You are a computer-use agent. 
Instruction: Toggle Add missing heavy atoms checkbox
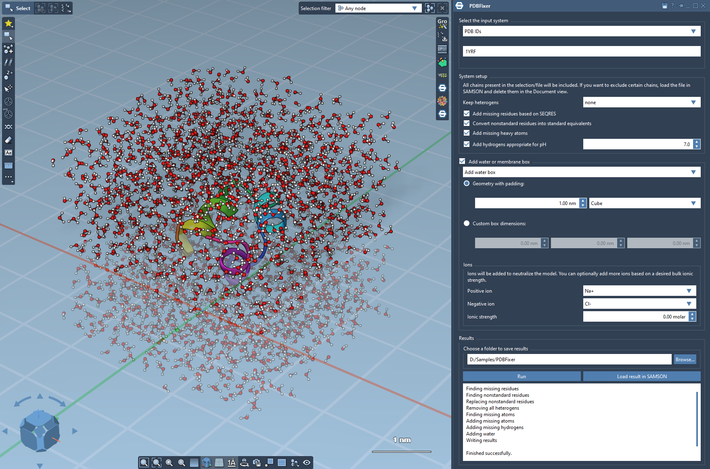[467, 133]
